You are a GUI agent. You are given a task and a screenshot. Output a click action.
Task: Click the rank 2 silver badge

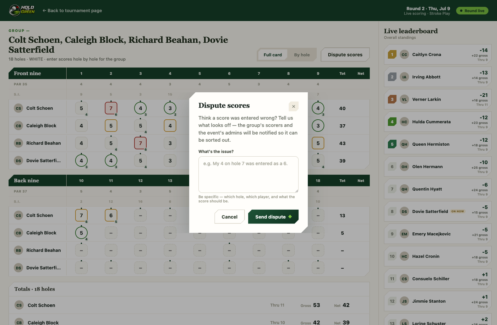click(392, 77)
